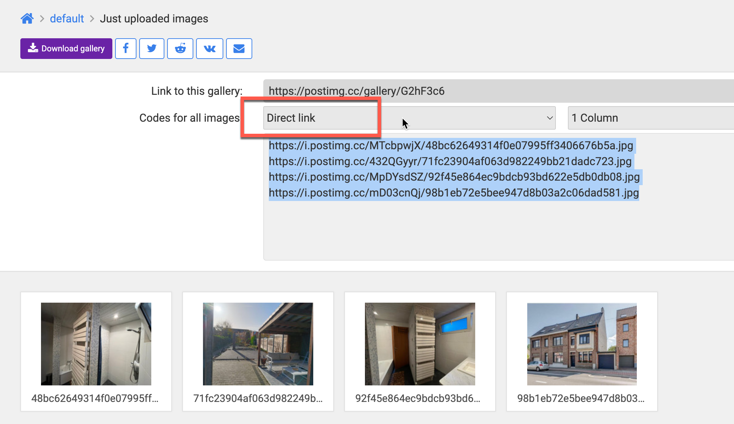Share gallery on VK

(x=210, y=49)
